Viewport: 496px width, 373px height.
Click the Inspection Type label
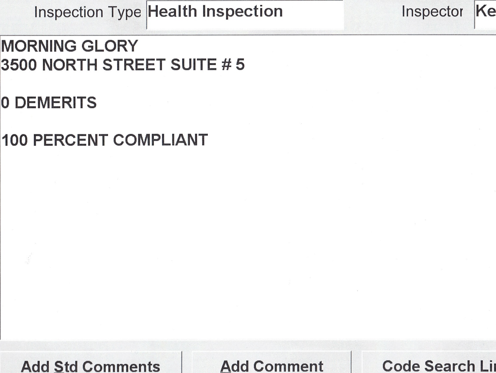(x=87, y=13)
